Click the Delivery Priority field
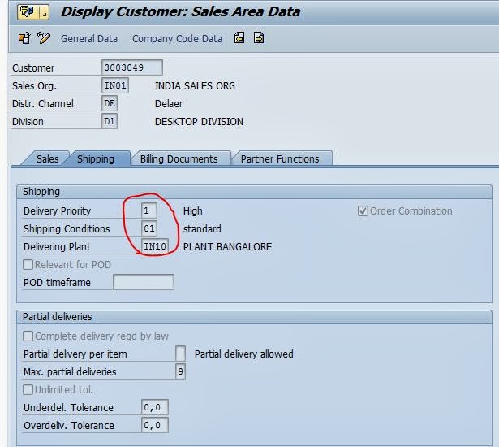The width and height of the screenshot is (499, 447). click(x=149, y=210)
